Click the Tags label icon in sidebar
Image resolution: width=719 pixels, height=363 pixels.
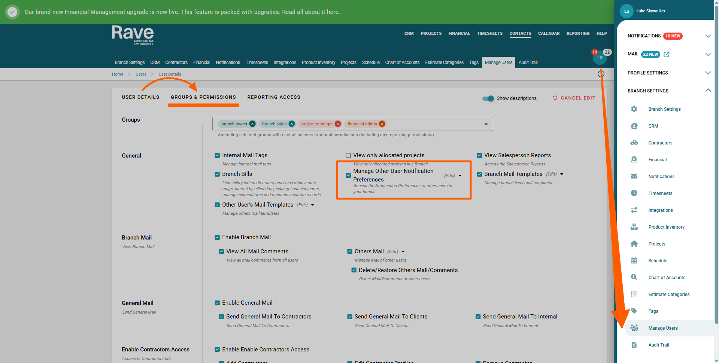[634, 311]
